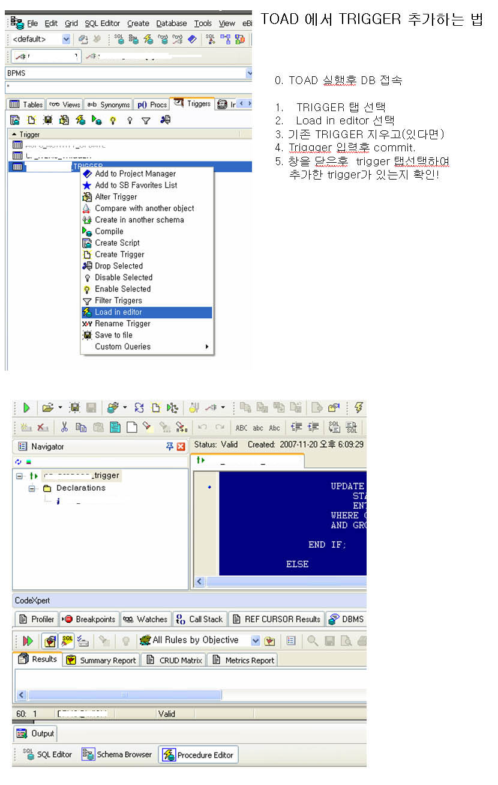Click the Copy icon next to scissors
Viewport: 498px width, 785px height.
[x=82, y=428]
